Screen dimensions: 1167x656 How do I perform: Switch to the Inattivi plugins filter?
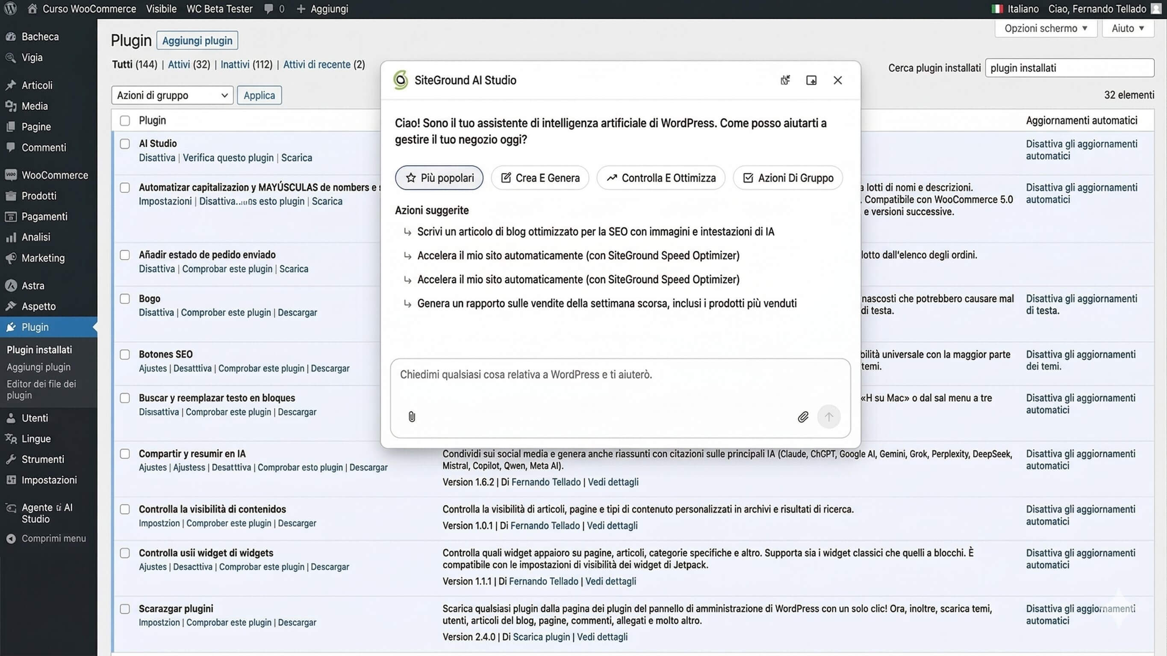[x=235, y=64]
